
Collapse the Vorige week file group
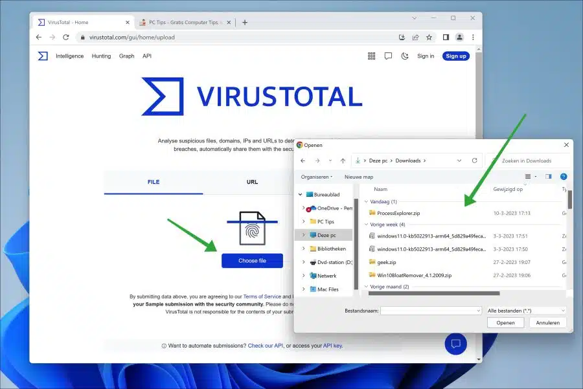pos(366,225)
